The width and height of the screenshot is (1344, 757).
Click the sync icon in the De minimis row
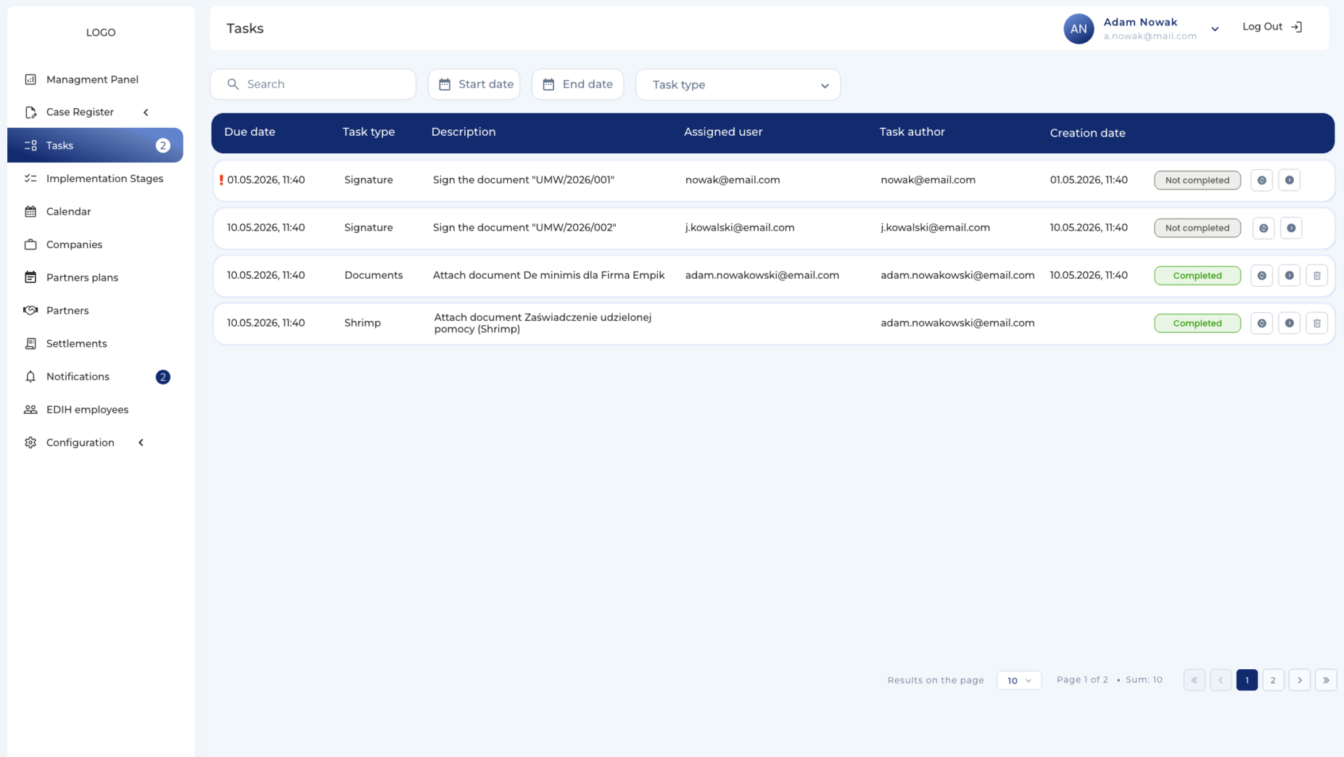pos(1261,276)
